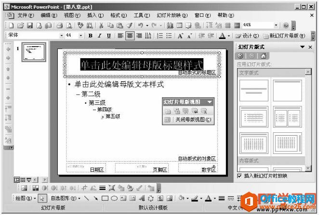The width and height of the screenshot is (319, 215).
Task: Toggle underline formatting
Action: [x=109, y=36]
